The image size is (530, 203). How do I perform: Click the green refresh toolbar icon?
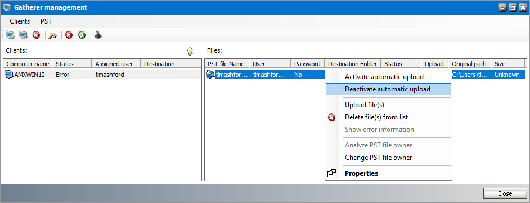point(82,35)
